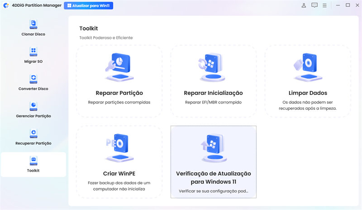Click 'Reparar partições corrompidas' text
The height and width of the screenshot is (210, 362).
click(x=119, y=103)
